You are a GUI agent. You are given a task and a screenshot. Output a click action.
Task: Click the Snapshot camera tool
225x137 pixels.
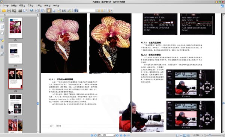coord(64,11)
